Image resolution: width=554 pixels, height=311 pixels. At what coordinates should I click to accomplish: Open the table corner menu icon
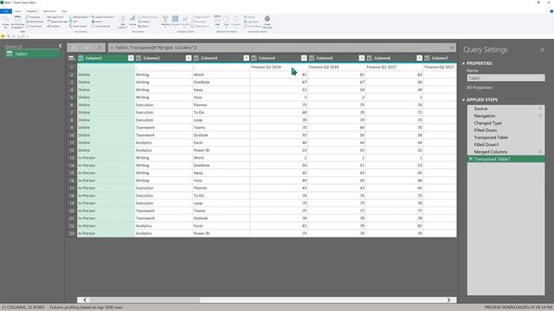72,58
